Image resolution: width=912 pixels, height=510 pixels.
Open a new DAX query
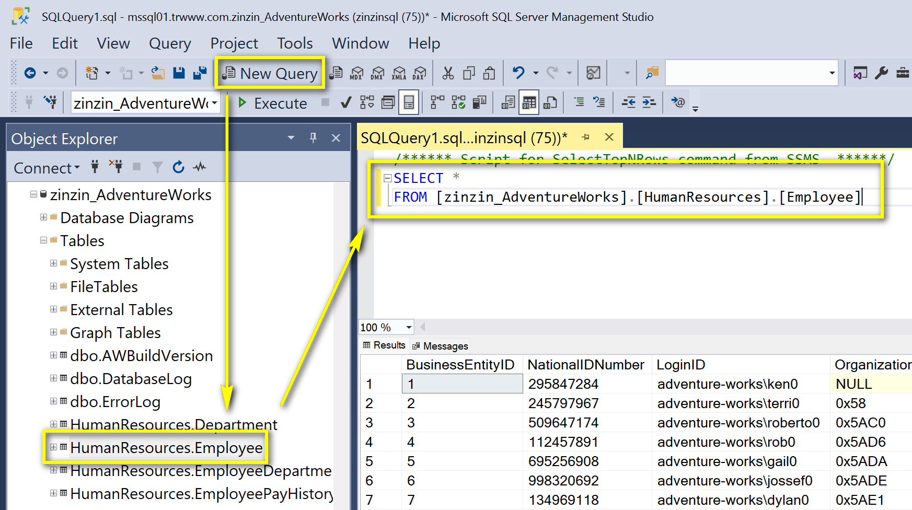coord(419,73)
